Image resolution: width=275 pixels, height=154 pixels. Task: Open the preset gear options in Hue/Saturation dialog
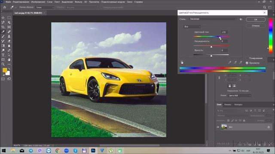pos(241,19)
